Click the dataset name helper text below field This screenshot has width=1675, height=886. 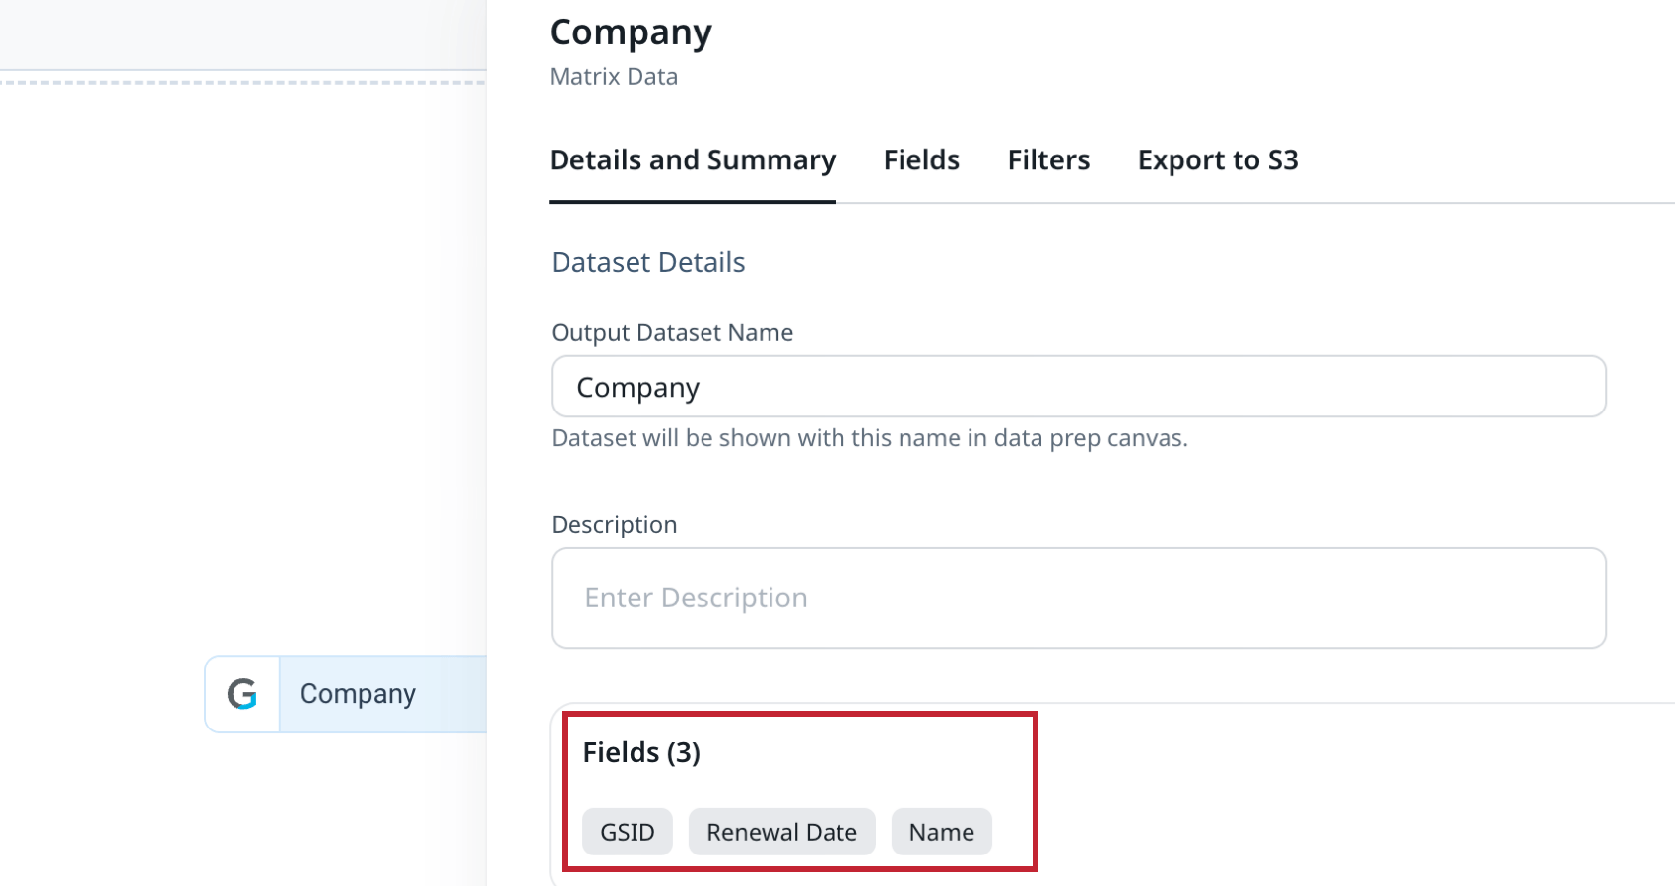tap(868, 437)
